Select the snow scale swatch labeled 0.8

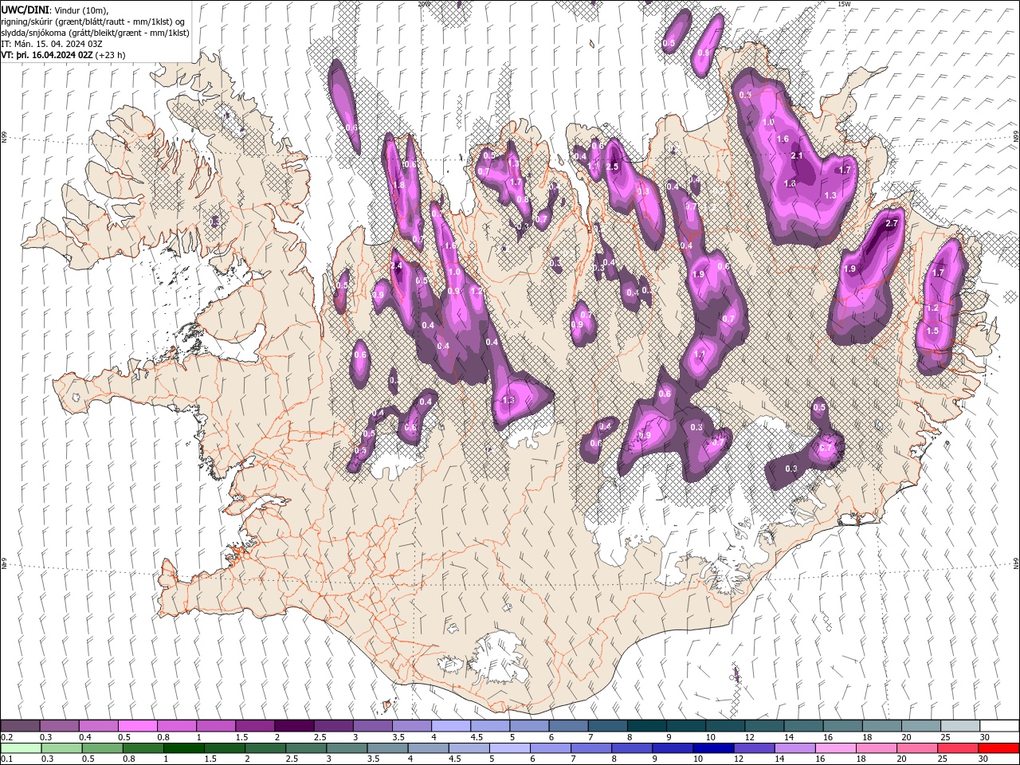[x=176, y=726]
